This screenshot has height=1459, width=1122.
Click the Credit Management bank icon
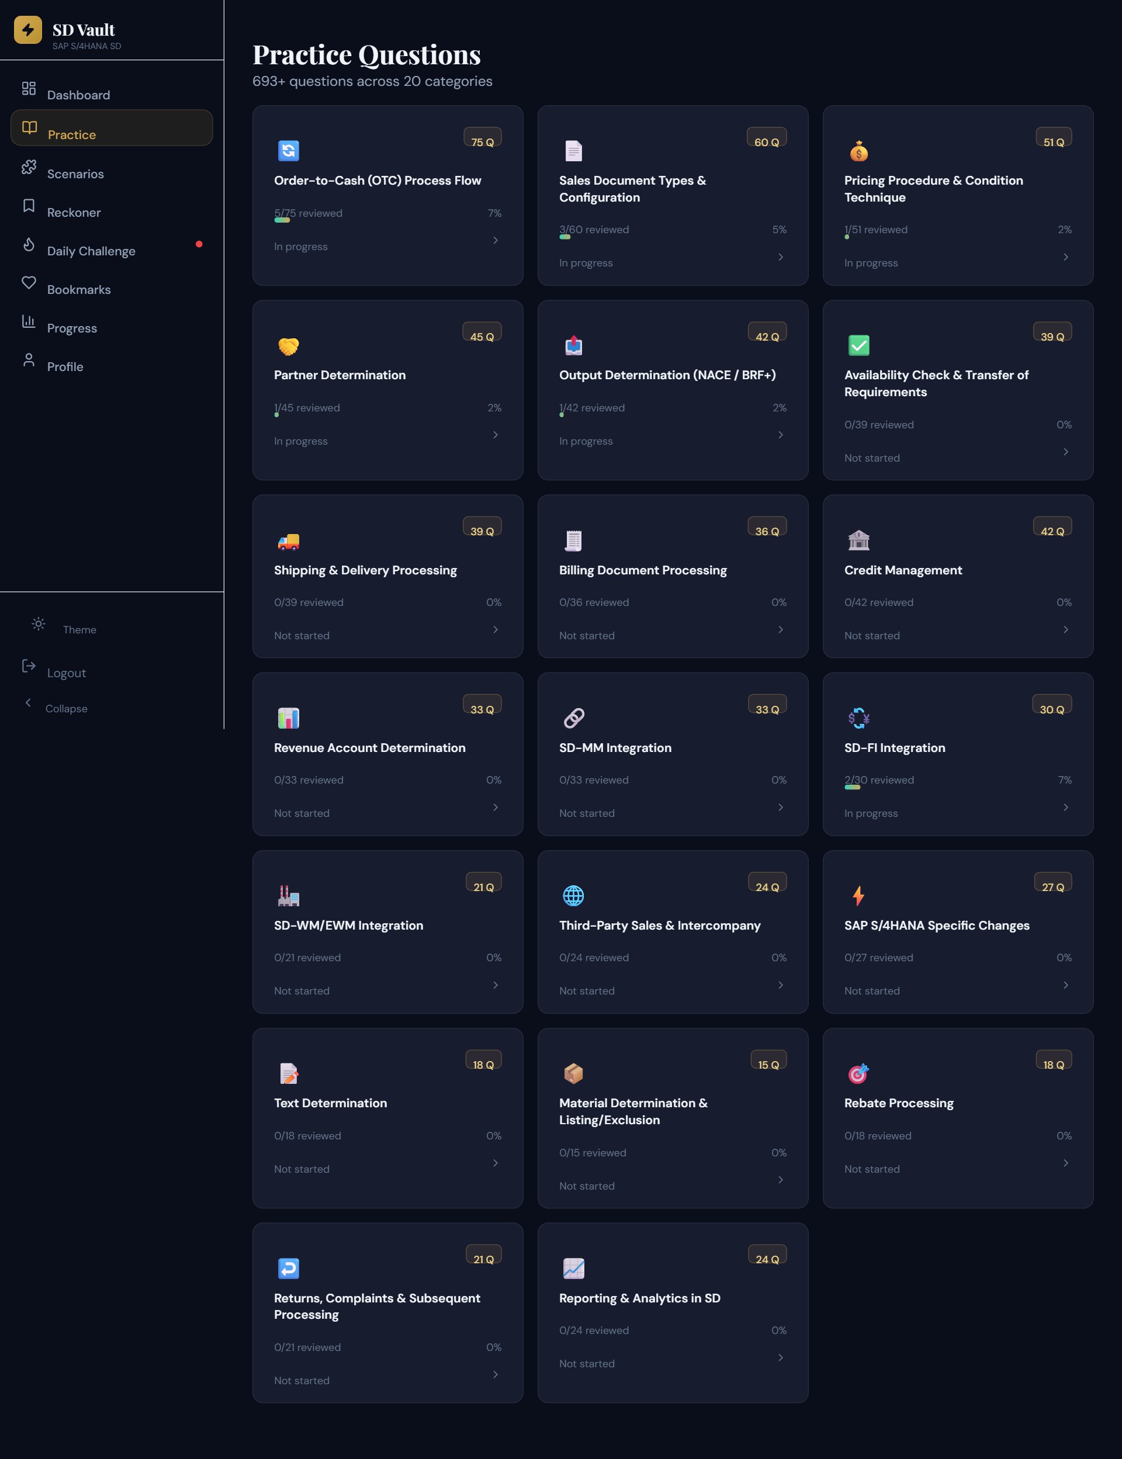tap(858, 540)
